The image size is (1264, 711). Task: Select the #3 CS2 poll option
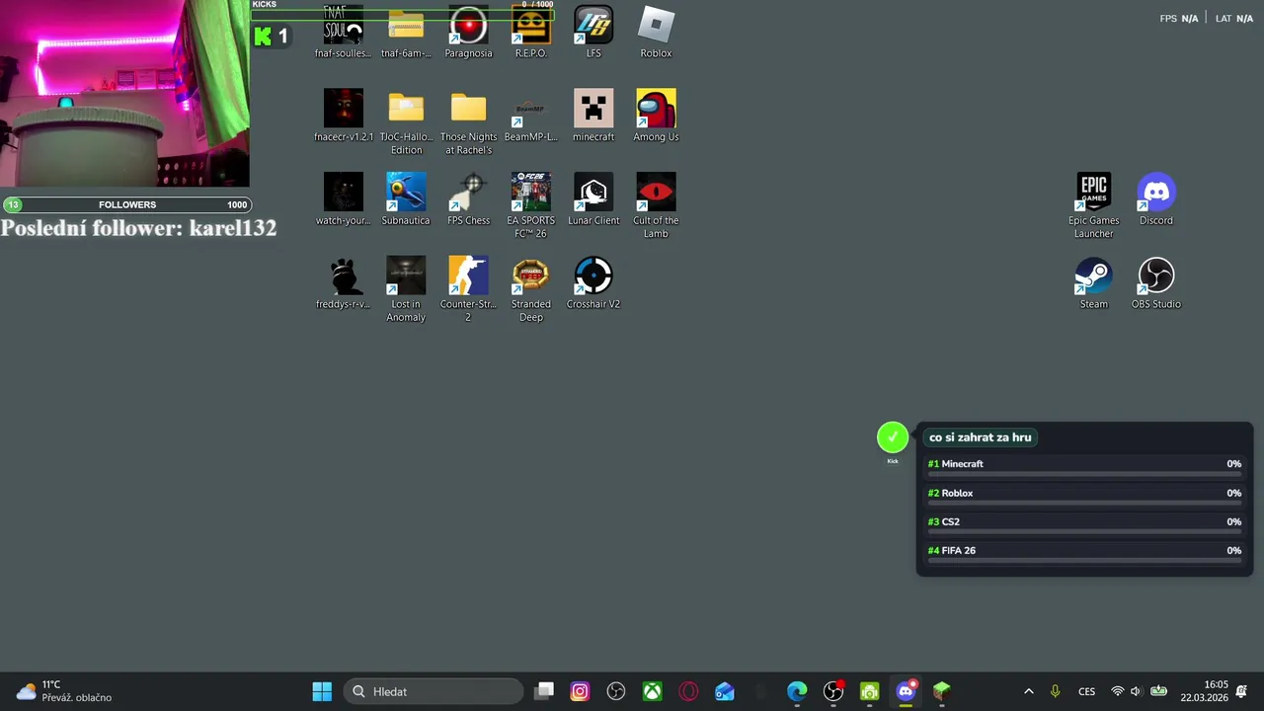tap(1084, 524)
